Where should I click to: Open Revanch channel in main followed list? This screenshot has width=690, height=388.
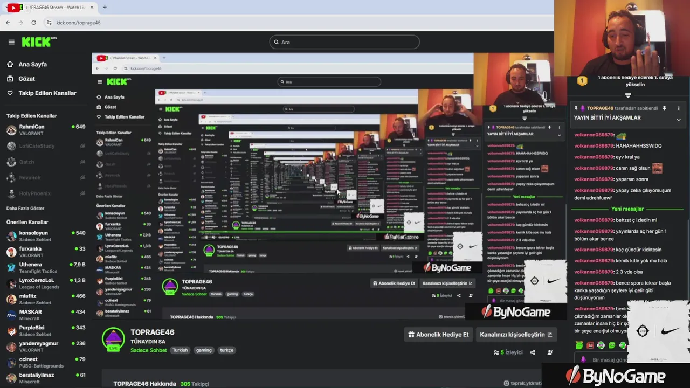[46, 178]
